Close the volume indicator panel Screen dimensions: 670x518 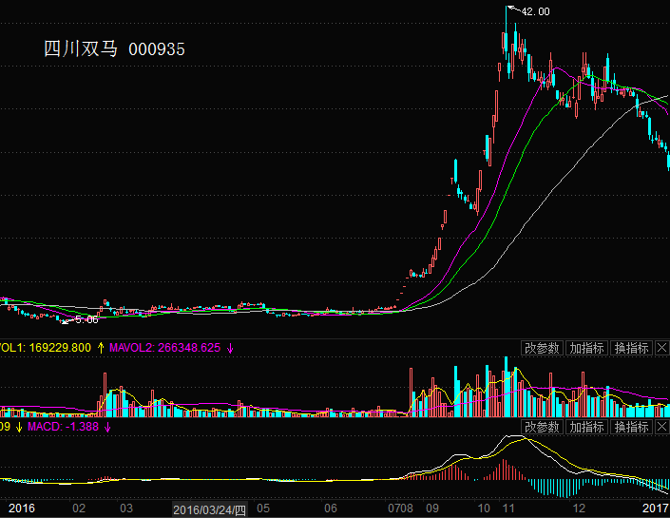point(661,349)
